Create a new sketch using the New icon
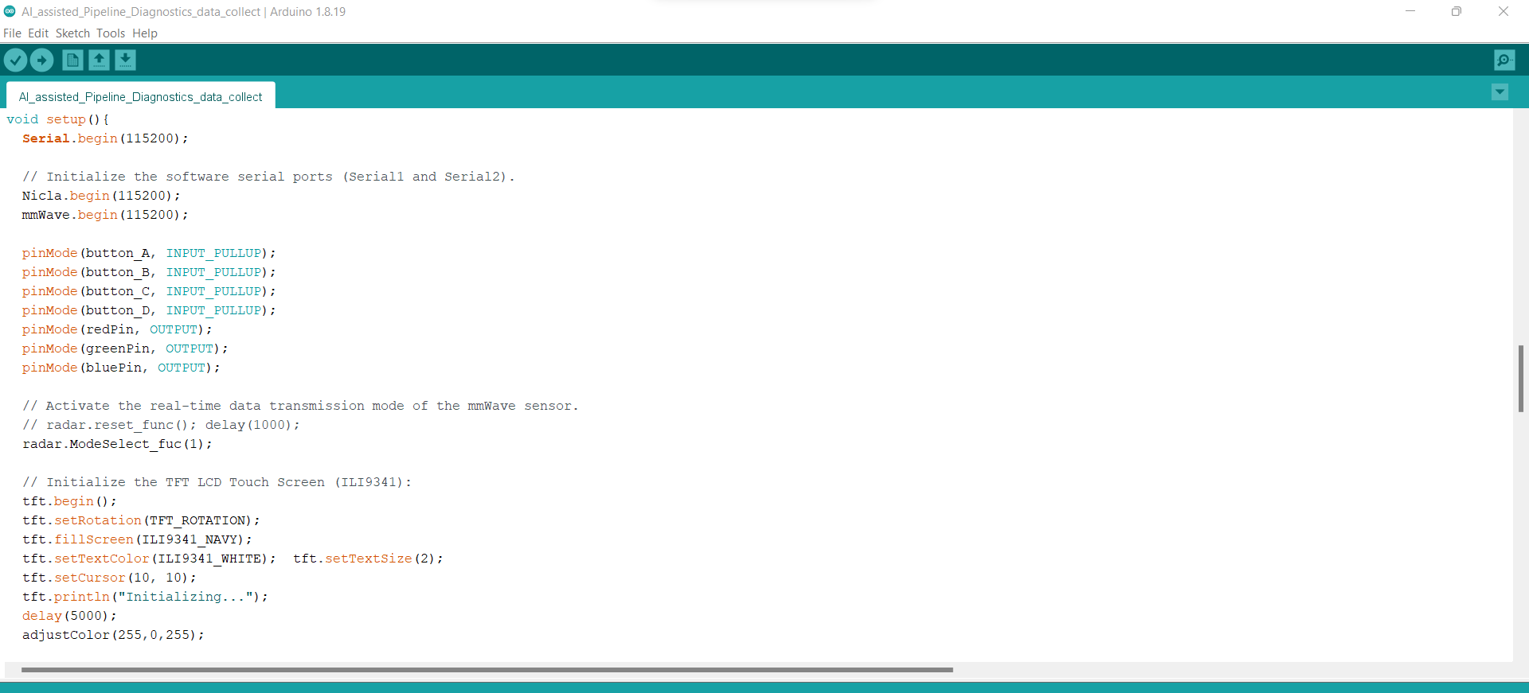1529x693 pixels. (72, 60)
